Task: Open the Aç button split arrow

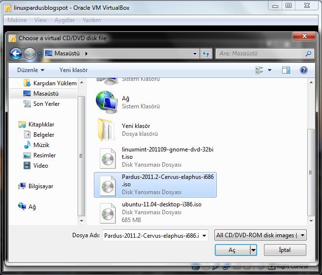Action: click(253, 250)
